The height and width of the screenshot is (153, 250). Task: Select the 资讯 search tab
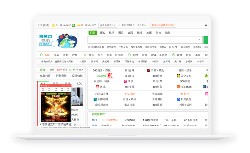point(102,33)
